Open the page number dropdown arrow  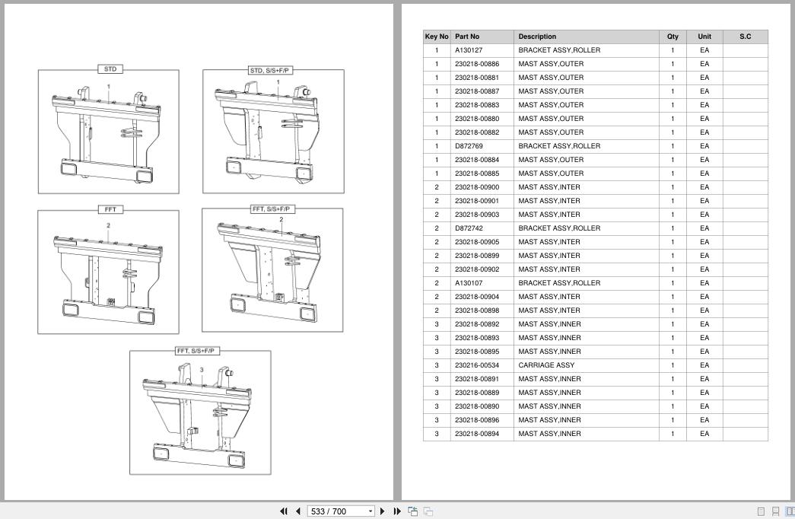click(x=370, y=511)
